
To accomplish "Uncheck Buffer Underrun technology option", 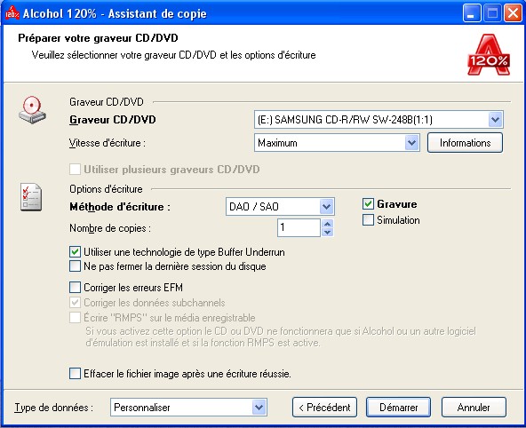I will tap(75, 251).
